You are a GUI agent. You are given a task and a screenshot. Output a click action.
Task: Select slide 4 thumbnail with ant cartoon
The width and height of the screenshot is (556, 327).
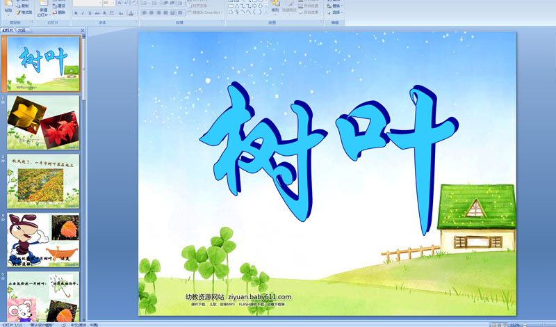point(43,239)
